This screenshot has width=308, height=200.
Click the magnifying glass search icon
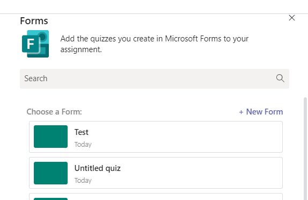(x=280, y=78)
